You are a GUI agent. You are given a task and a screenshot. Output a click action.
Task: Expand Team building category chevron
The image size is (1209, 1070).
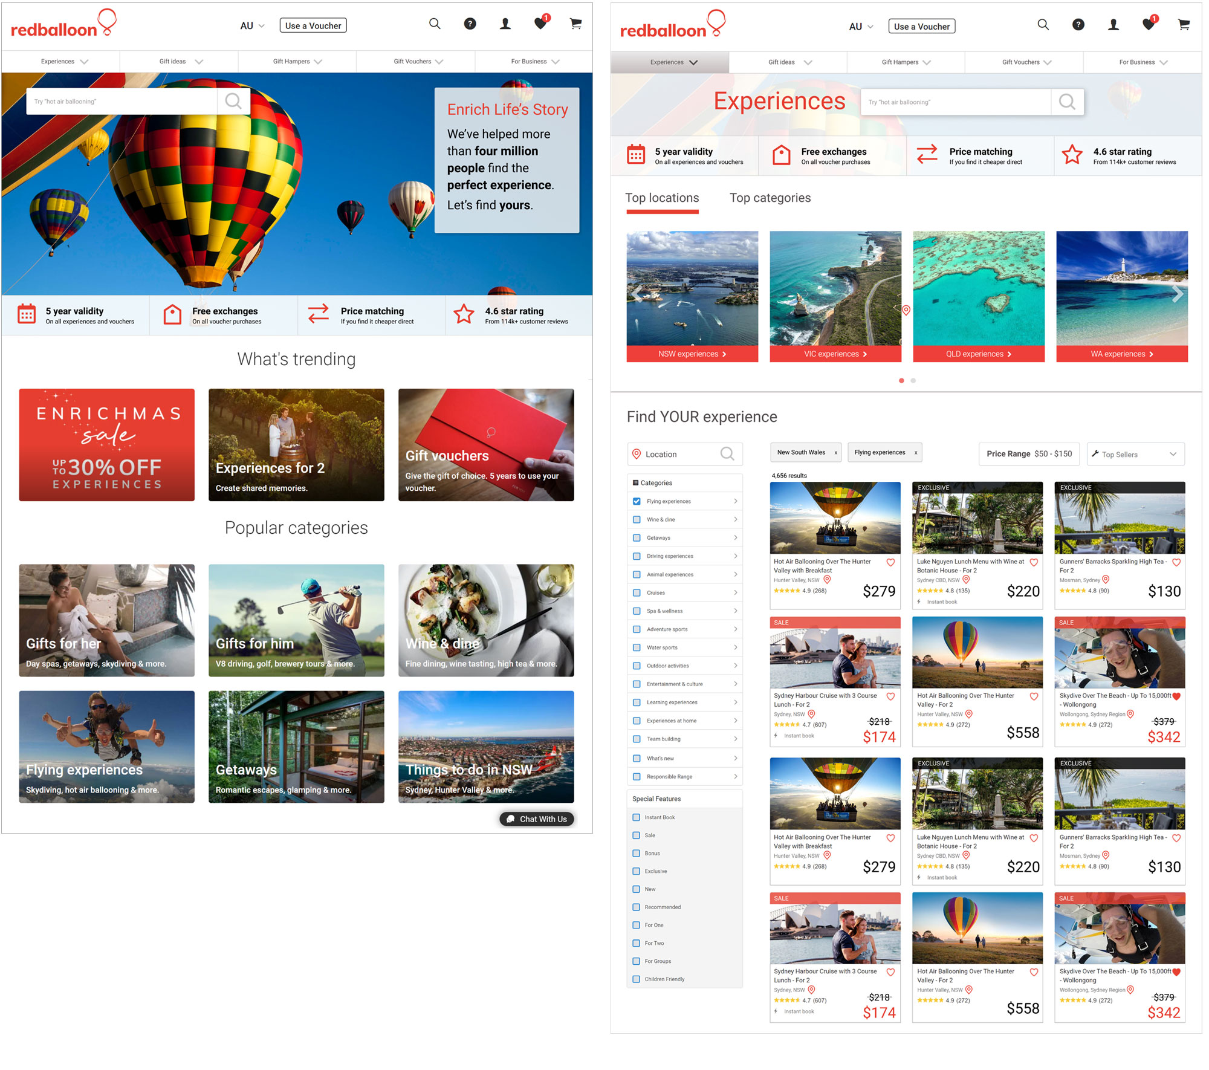coord(736,738)
